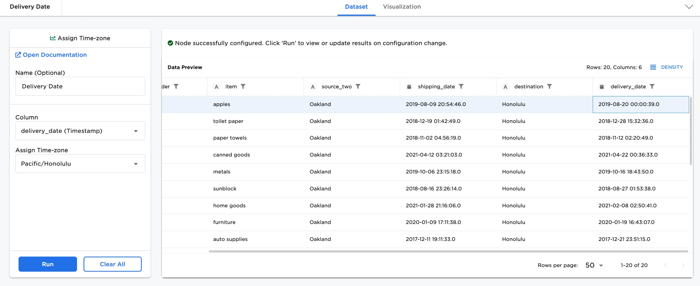Image resolution: width=700 pixels, height=286 pixels.
Task: Change rows per page dropdown
Action: click(594, 265)
